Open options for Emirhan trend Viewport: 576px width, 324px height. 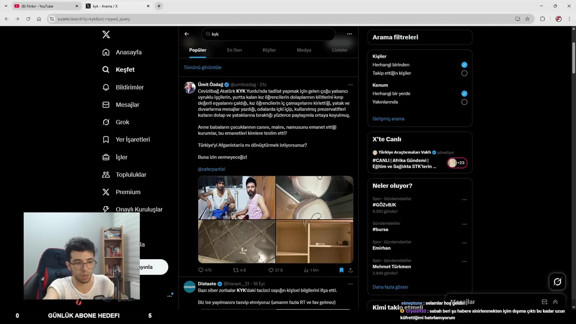coord(464,243)
